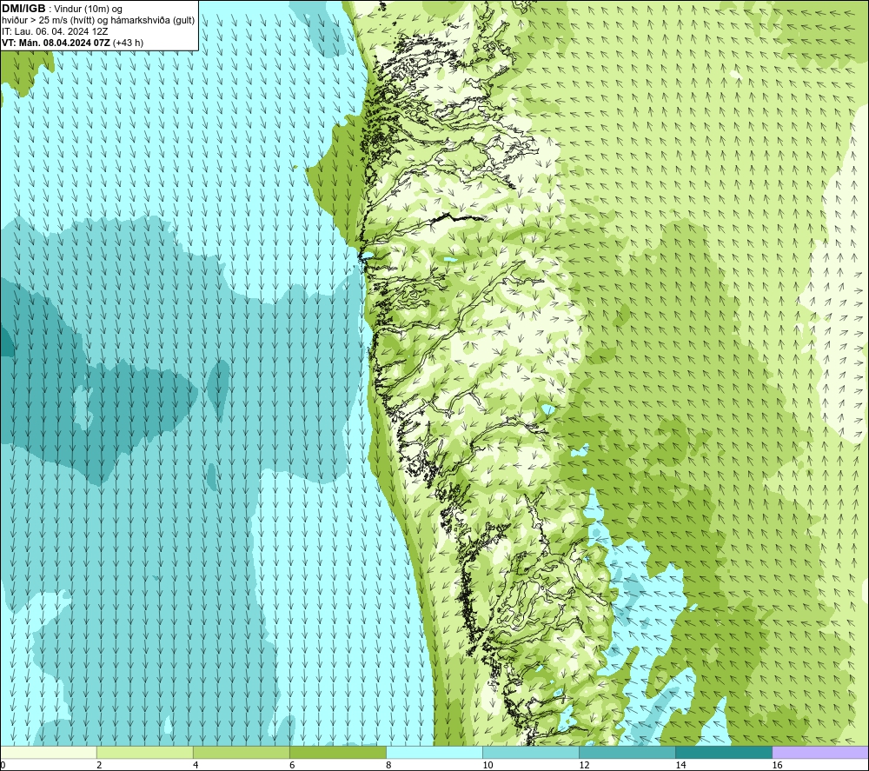Click the scale label '16'
This screenshot has width=869, height=771.
click(x=777, y=765)
